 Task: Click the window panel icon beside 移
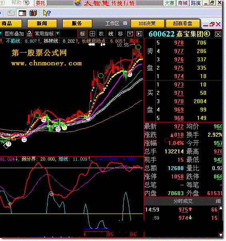click(130, 34)
